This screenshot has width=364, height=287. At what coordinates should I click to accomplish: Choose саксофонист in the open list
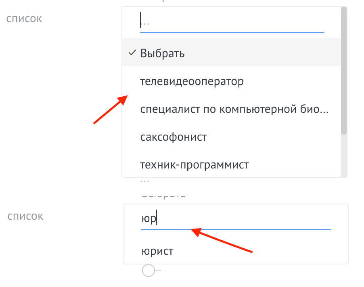[x=174, y=137]
